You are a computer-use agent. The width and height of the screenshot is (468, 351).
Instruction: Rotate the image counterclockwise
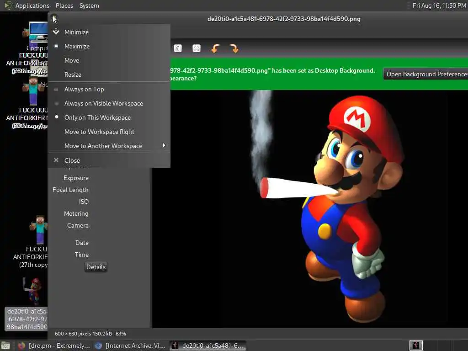(215, 48)
